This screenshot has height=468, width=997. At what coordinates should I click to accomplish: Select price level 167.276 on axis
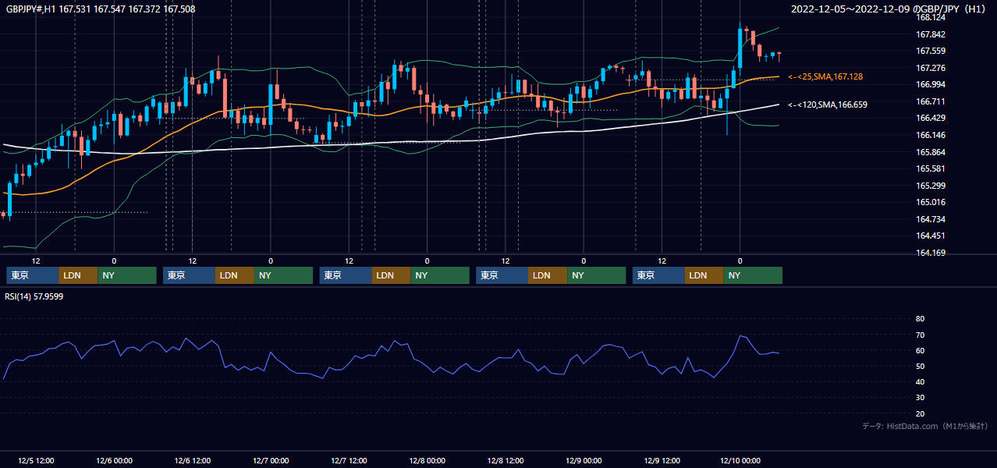(931, 68)
